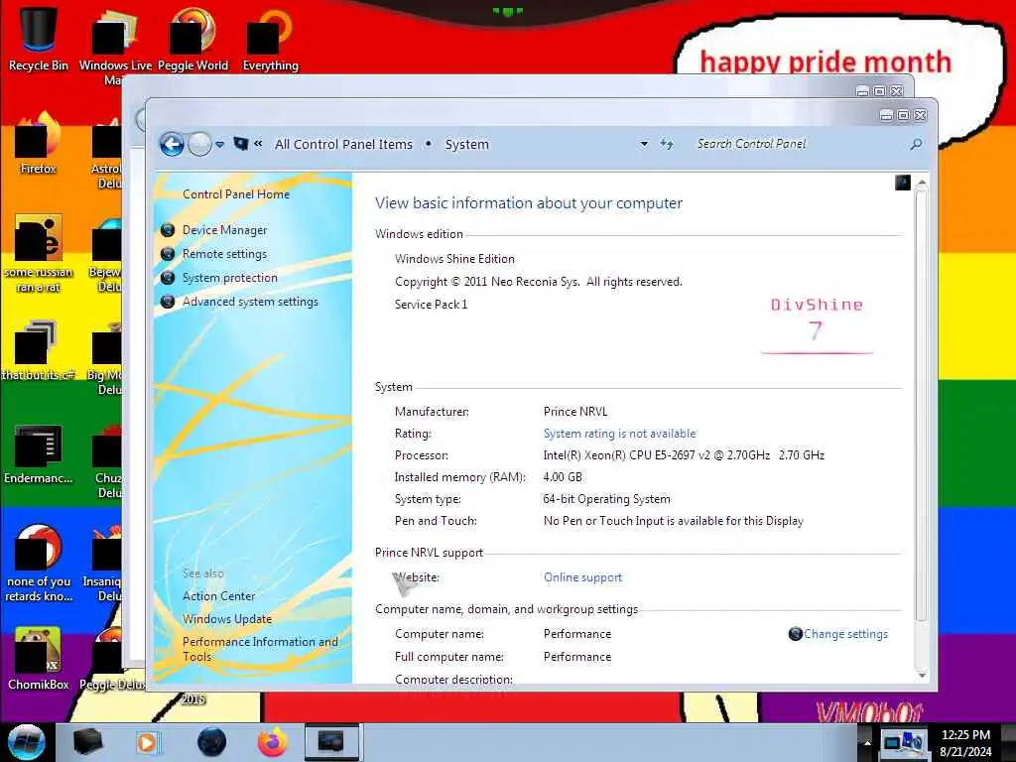The height and width of the screenshot is (762, 1016).
Task: Click the search magnifier icon
Action: point(916,144)
